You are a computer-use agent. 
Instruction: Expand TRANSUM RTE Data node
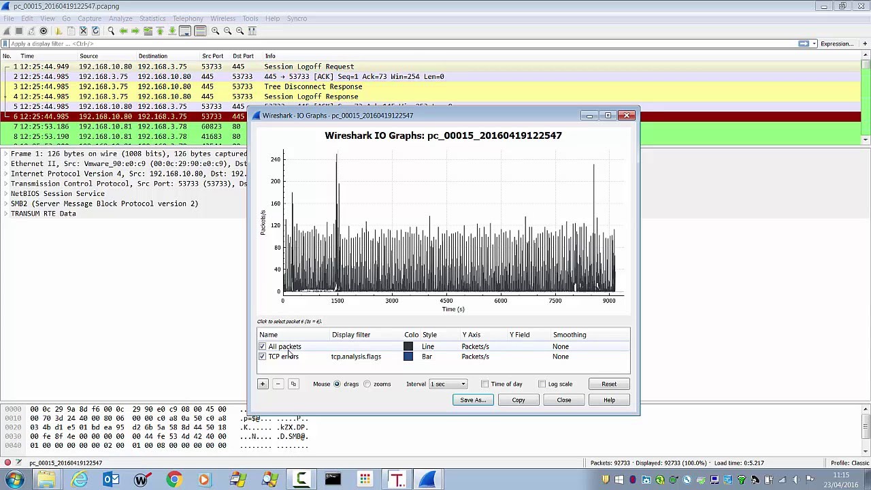pos(5,214)
